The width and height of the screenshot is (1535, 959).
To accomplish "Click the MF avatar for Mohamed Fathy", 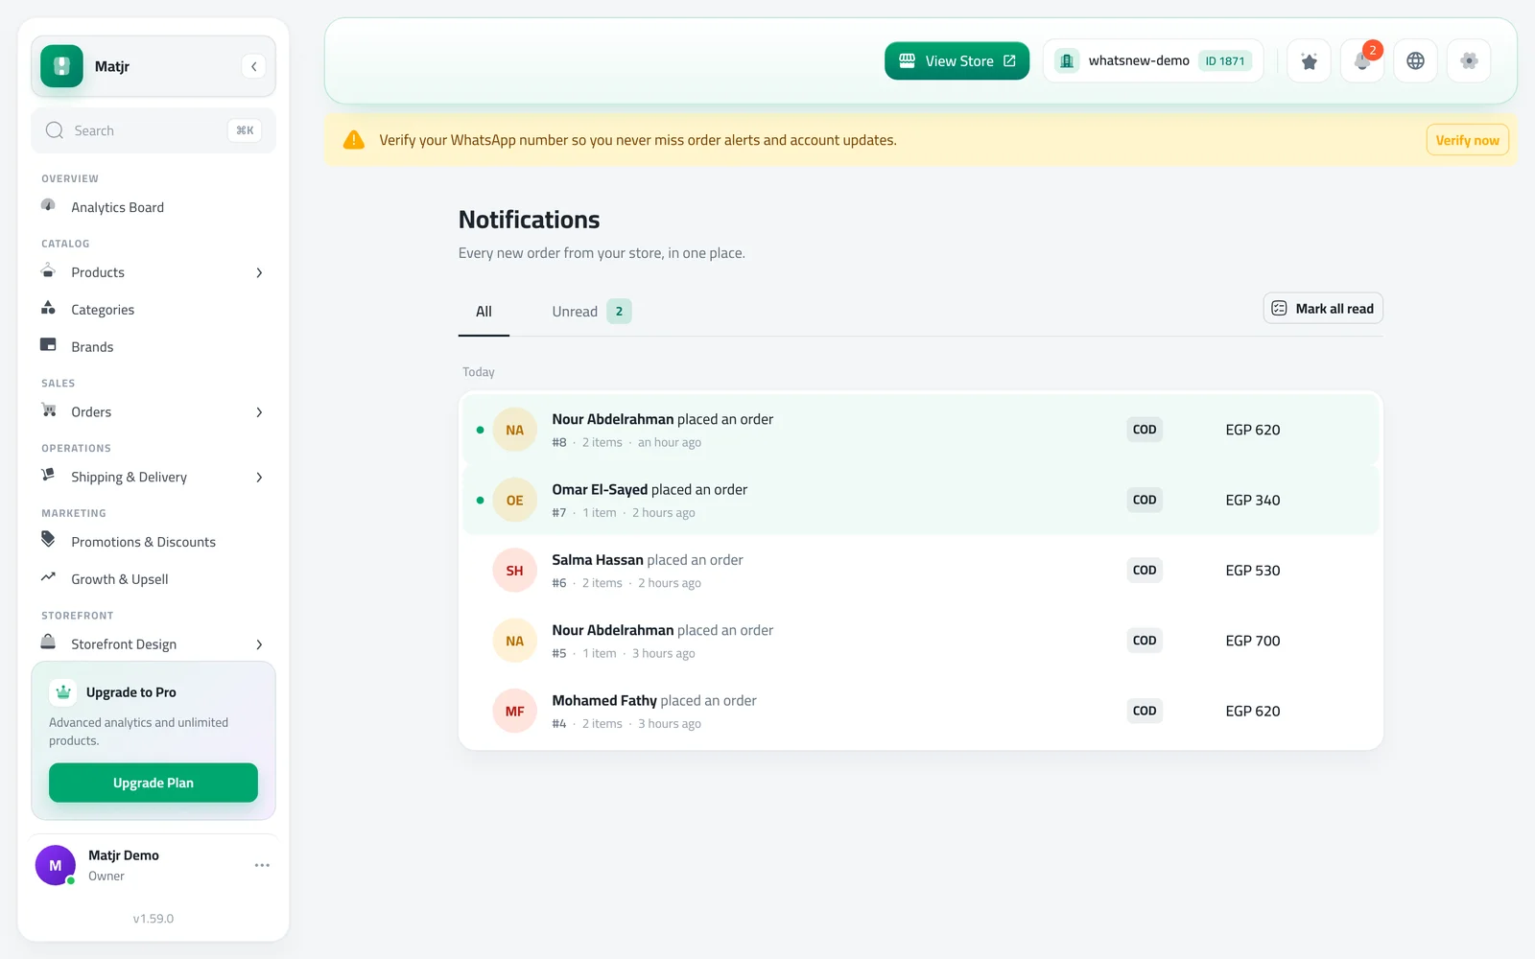I will [x=515, y=711].
